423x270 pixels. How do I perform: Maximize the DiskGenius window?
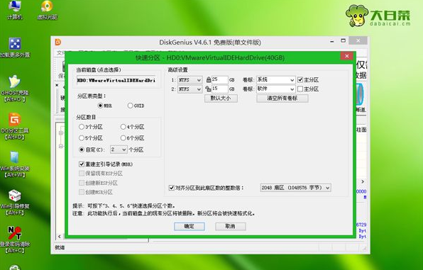(343, 40)
